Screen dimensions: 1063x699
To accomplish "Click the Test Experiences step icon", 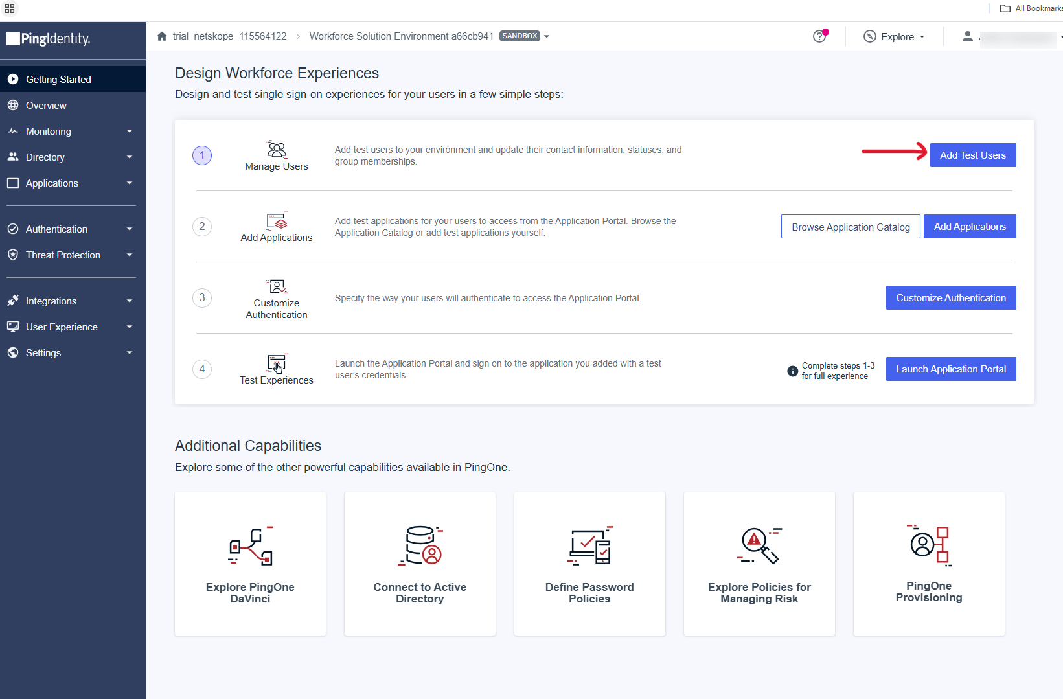I will tap(277, 363).
